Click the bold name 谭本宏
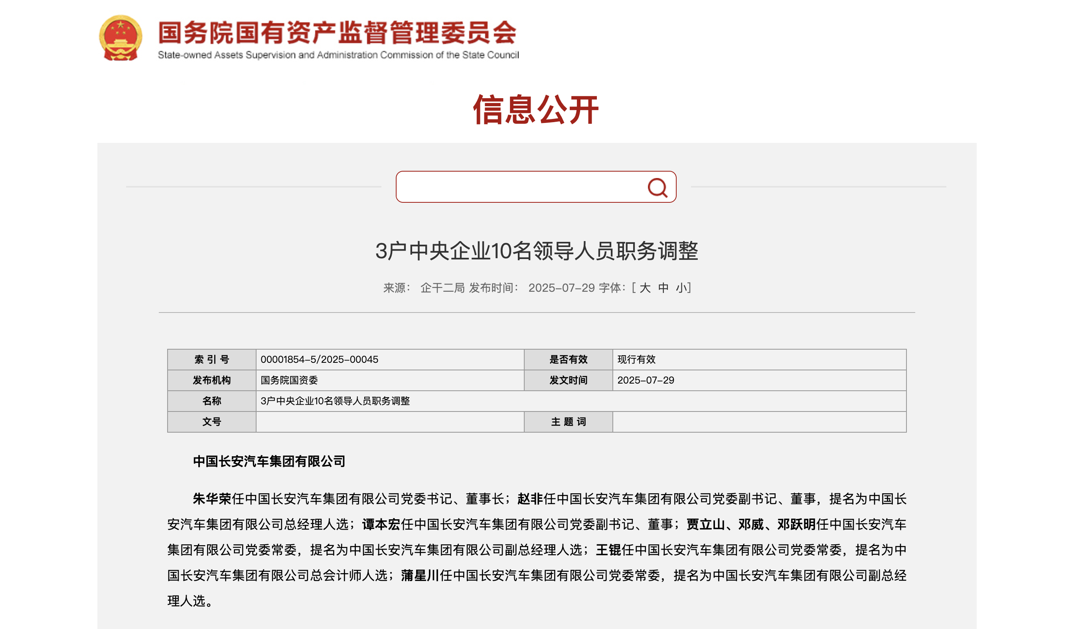 click(x=381, y=524)
